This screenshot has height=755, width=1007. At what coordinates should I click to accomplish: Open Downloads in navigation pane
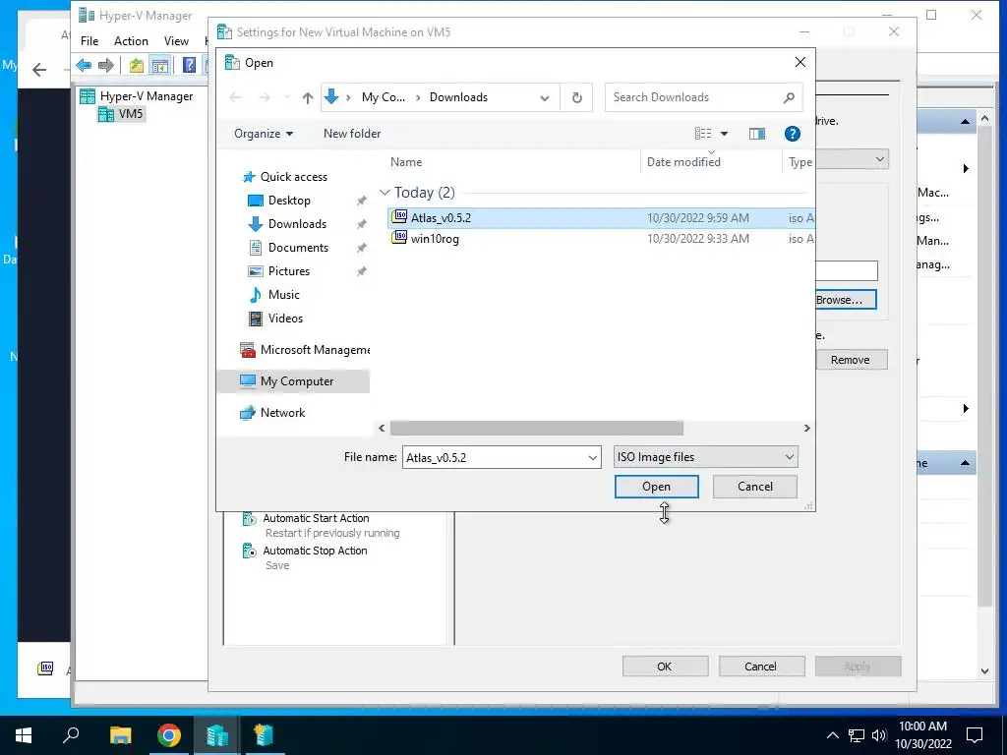(x=297, y=224)
